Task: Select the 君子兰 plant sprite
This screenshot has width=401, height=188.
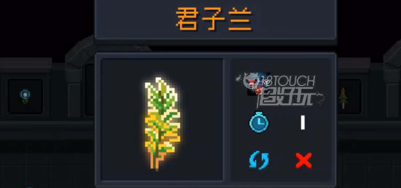Action: pyautogui.click(x=162, y=123)
